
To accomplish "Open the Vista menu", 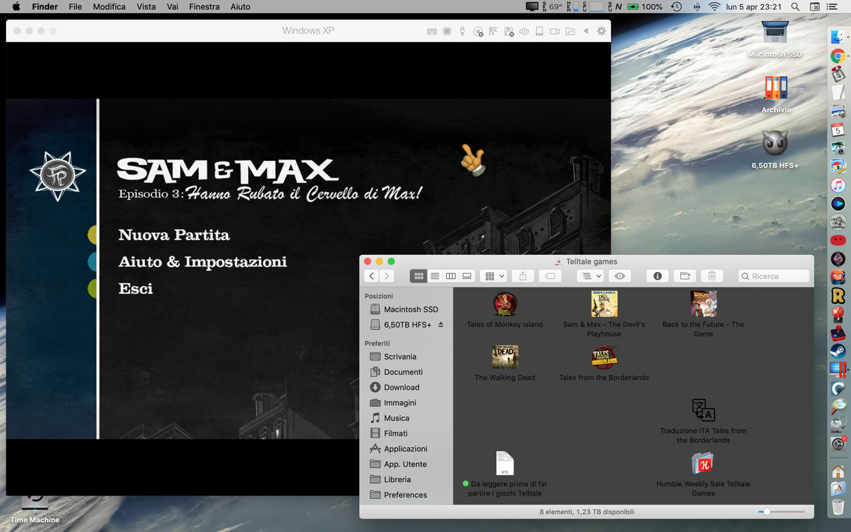I will pos(146,7).
